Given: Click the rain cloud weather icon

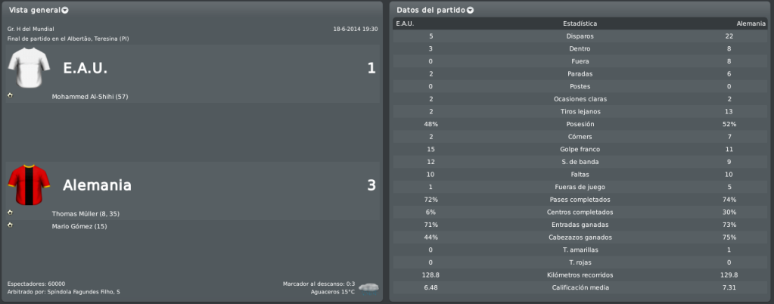Looking at the screenshot, I should pyautogui.click(x=368, y=287).
